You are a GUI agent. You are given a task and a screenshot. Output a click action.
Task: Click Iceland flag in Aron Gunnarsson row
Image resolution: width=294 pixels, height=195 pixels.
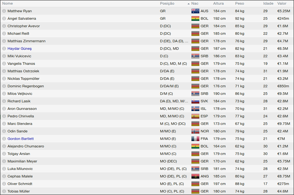tap(195, 109)
